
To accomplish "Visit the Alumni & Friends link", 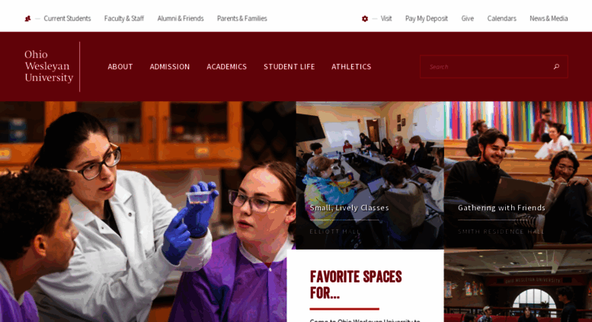I will 181,18.
